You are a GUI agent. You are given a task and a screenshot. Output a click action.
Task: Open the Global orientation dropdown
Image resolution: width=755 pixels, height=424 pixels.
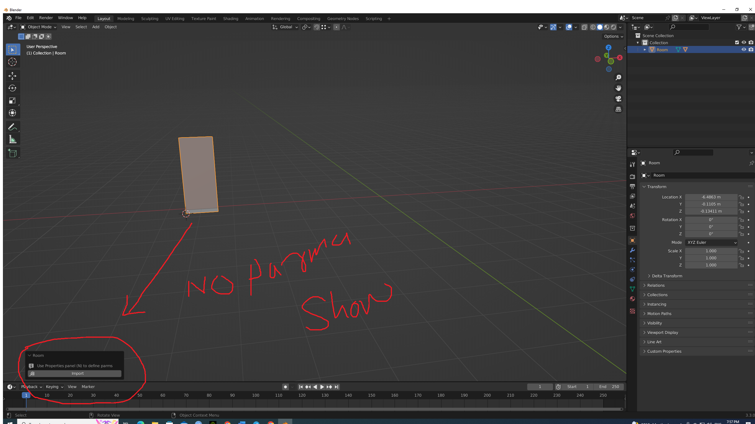point(285,27)
